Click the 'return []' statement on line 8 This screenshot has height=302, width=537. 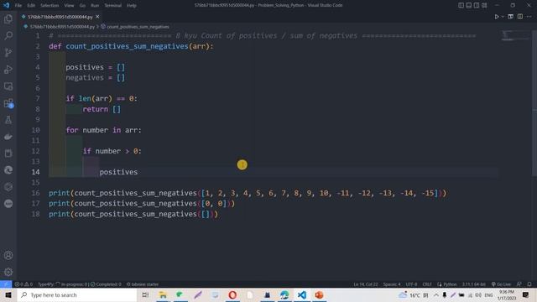pyautogui.click(x=102, y=109)
